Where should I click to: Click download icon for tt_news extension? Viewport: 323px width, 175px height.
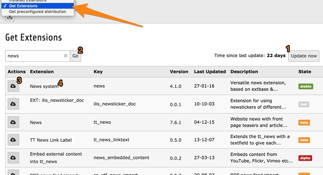[13, 122]
